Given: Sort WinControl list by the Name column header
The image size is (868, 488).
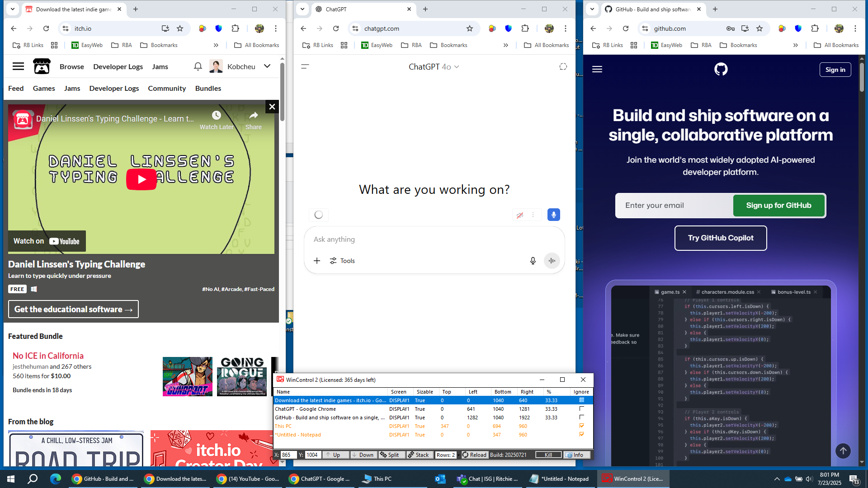Looking at the screenshot, I should (330, 392).
